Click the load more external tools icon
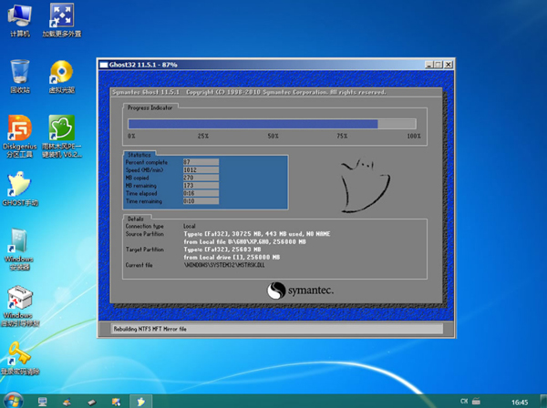 pyautogui.click(x=61, y=16)
